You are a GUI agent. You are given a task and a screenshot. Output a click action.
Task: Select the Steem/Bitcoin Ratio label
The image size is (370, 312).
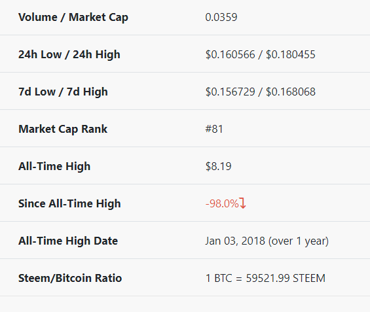70,278
